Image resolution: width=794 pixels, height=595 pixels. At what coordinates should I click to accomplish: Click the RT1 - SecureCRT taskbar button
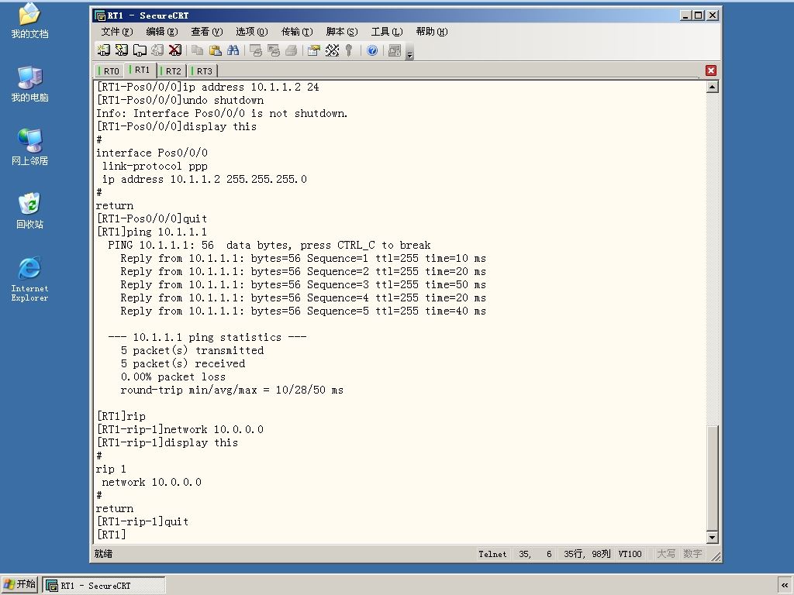click(x=105, y=586)
